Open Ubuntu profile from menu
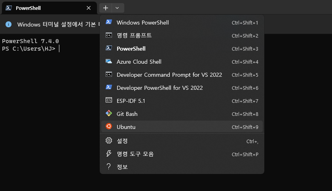The image size is (332, 191). coord(182,127)
